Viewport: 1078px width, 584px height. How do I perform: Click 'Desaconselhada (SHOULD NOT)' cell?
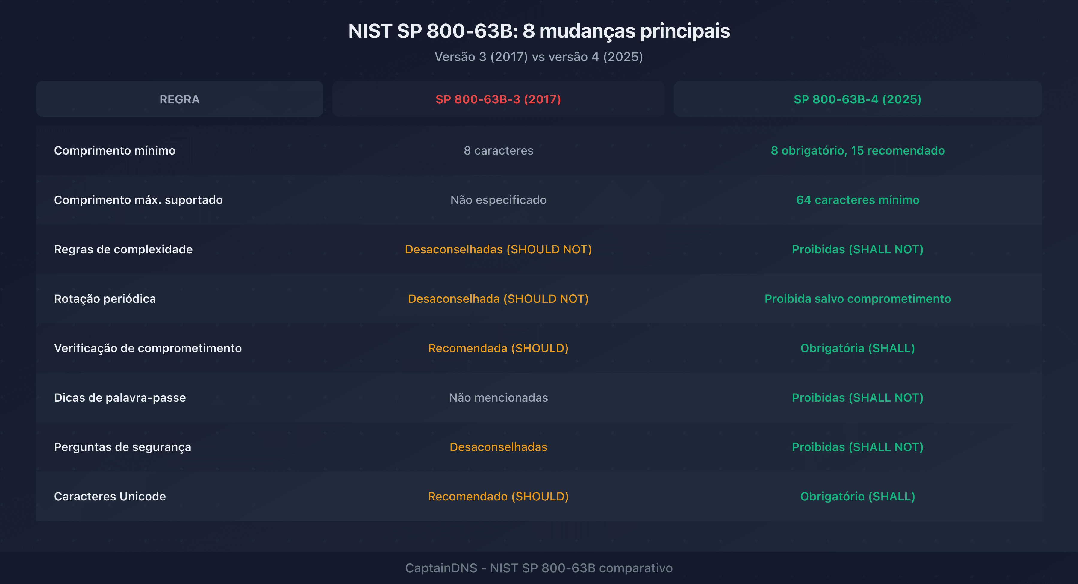tap(498, 299)
